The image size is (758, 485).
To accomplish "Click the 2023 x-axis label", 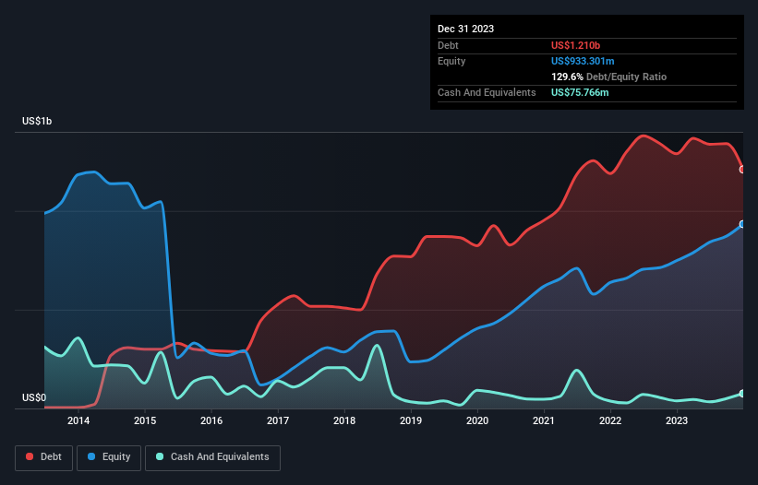I will [677, 420].
